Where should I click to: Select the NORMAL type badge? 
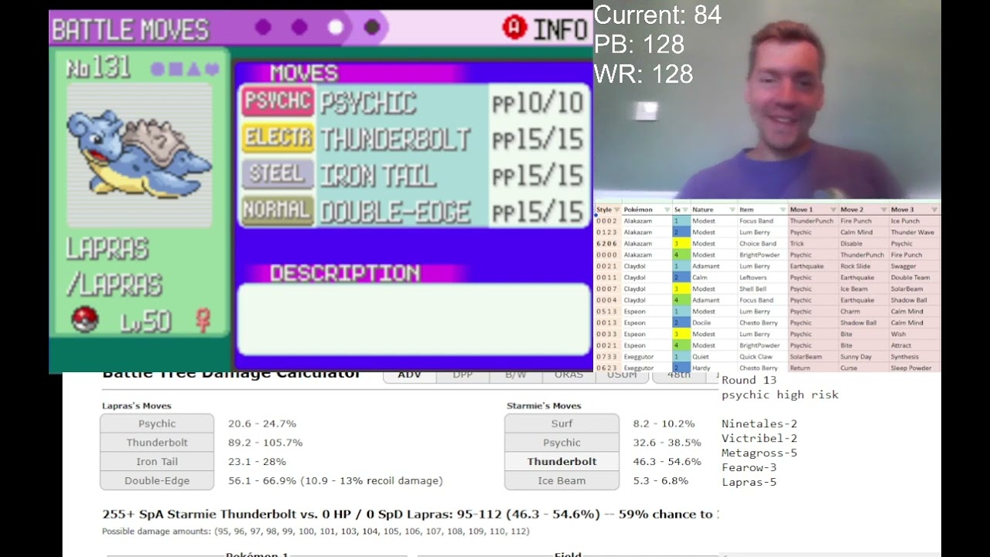278,210
